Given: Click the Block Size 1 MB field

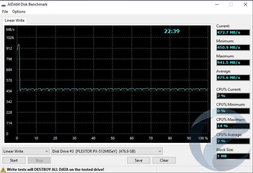Looking at the screenshot, I should click(x=233, y=156).
